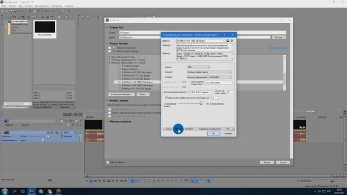Collapse the Output File section
The width and height of the screenshot is (347, 195).
coord(107,28)
